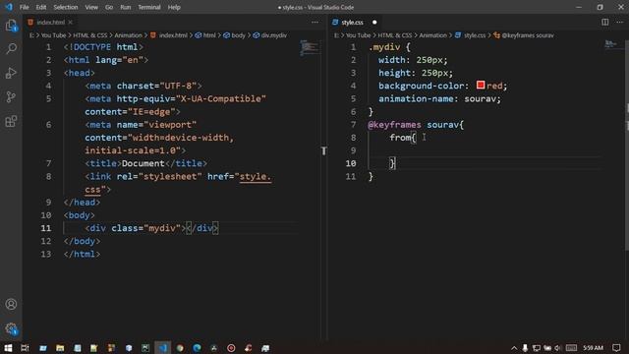This screenshot has height=354, width=629.
Task: Click the 'html' element breadcrumb
Action: click(209, 35)
